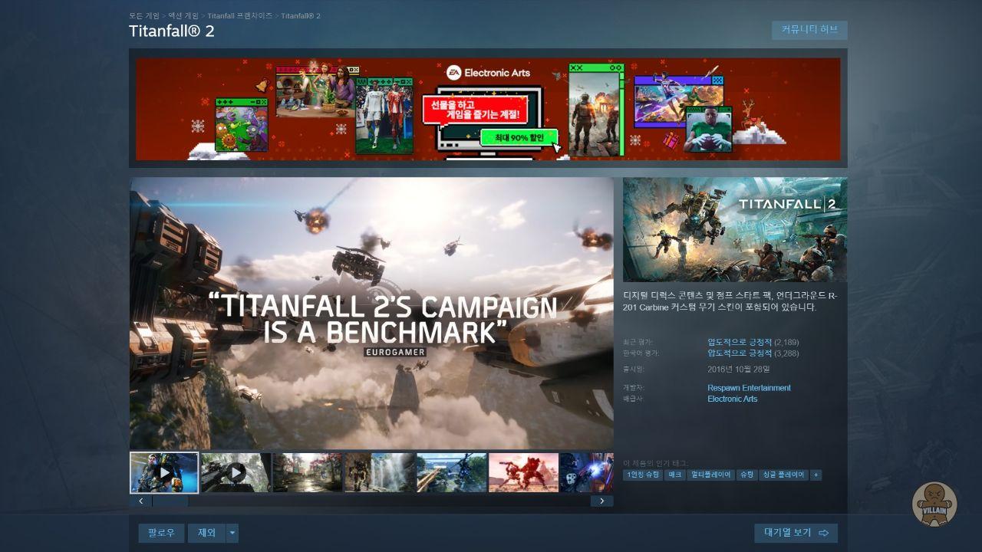Screen dimensions: 982x552
Task: Click the plus icon to add tags
Action: point(816,475)
